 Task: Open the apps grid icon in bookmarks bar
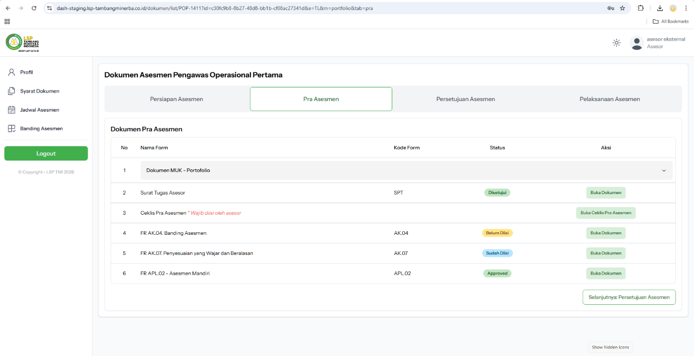[x=7, y=22]
